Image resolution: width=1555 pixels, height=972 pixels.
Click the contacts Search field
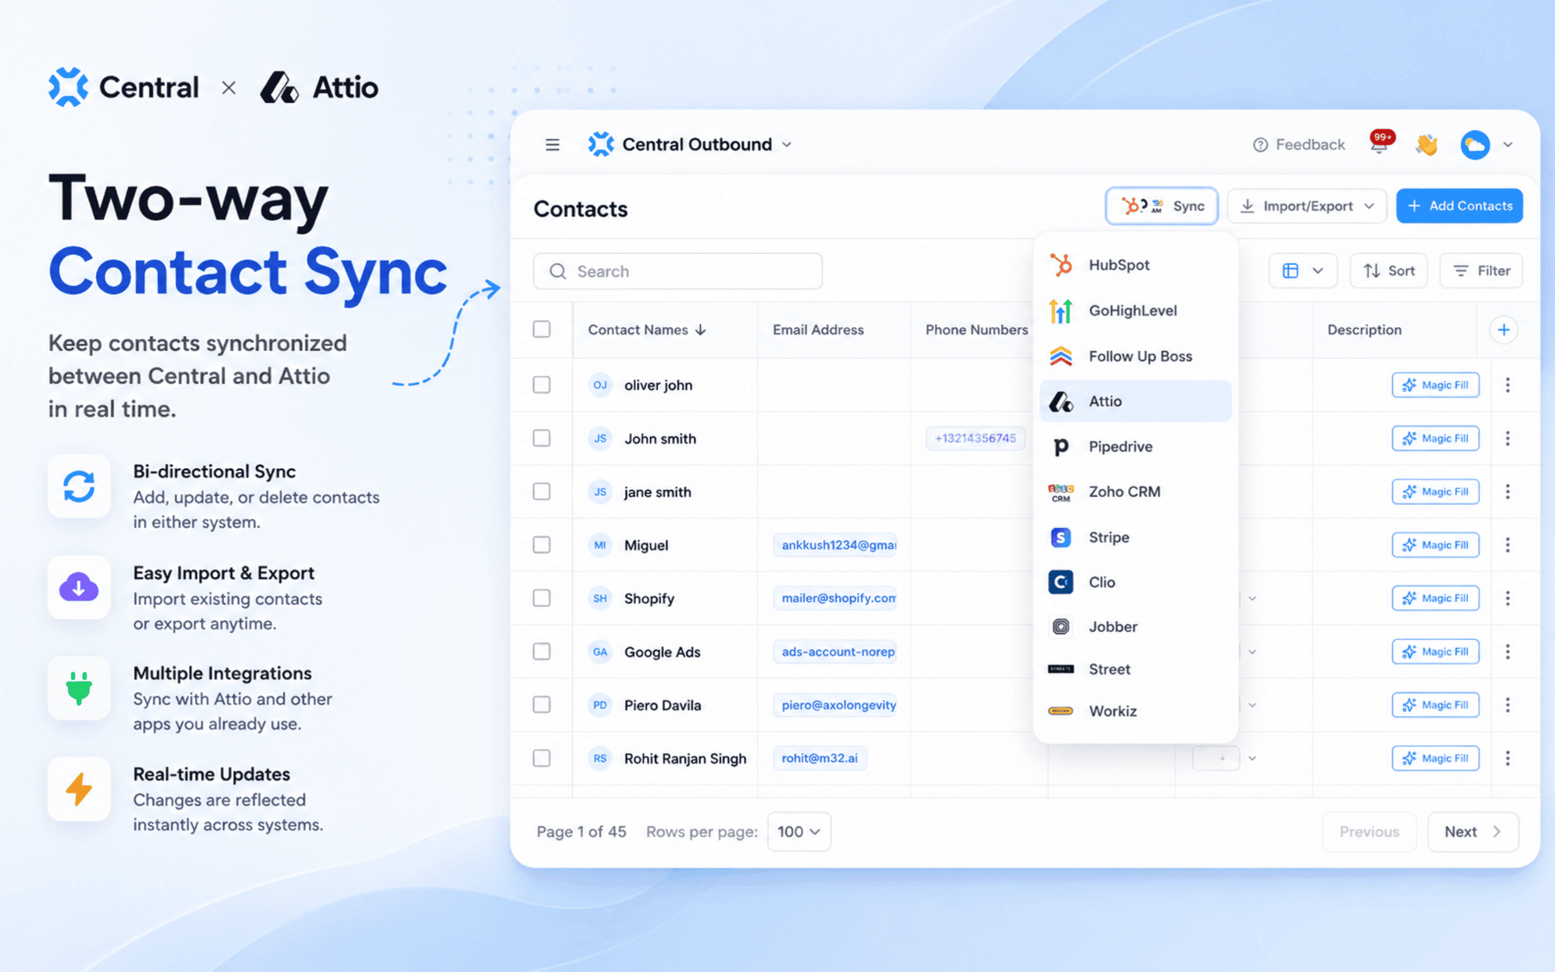click(x=677, y=271)
